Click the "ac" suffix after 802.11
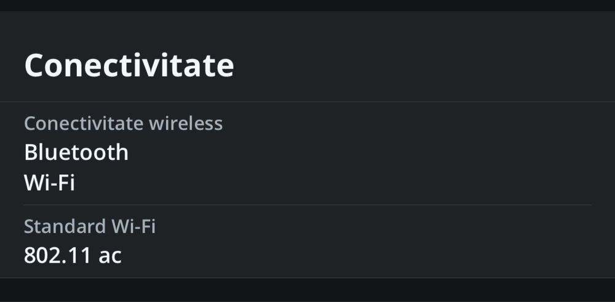The height and width of the screenshot is (302, 615). tap(110, 256)
